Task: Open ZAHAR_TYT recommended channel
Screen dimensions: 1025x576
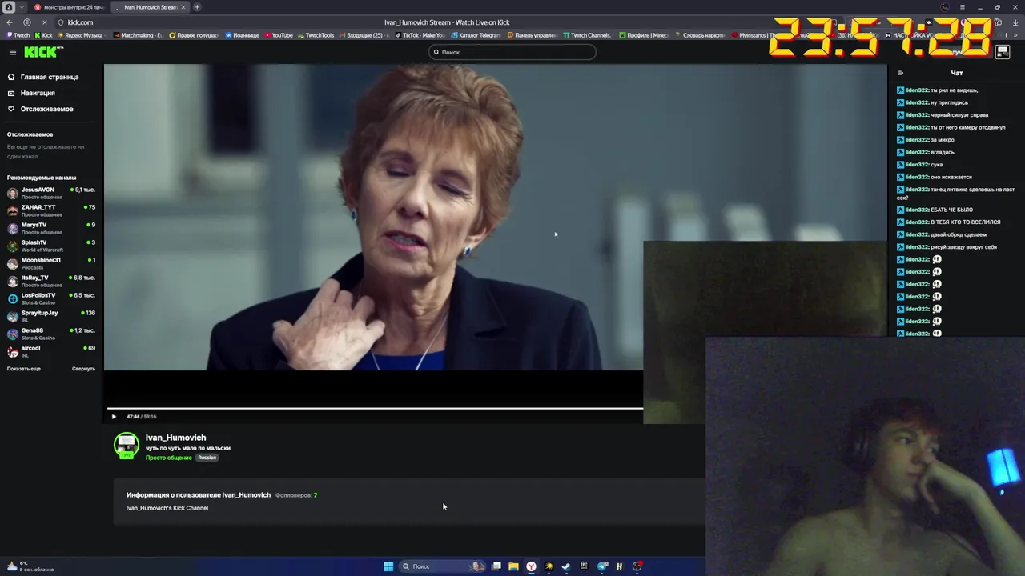Action: (x=51, y=210)
